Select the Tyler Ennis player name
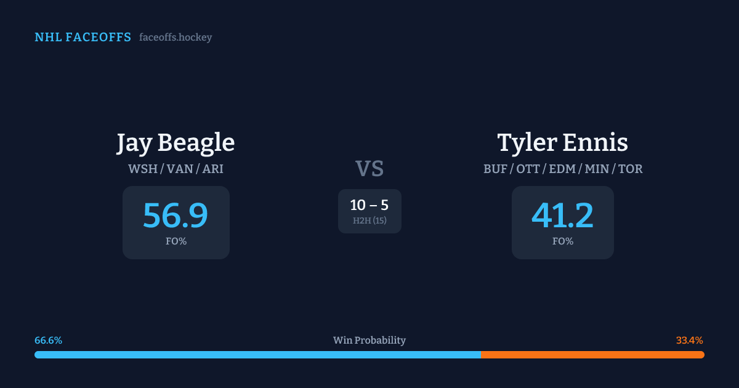The height and width of the screenshot is (388, 739). (562, 142)
